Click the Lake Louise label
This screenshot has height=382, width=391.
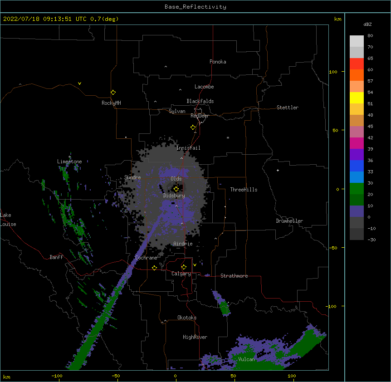[8, 220]
